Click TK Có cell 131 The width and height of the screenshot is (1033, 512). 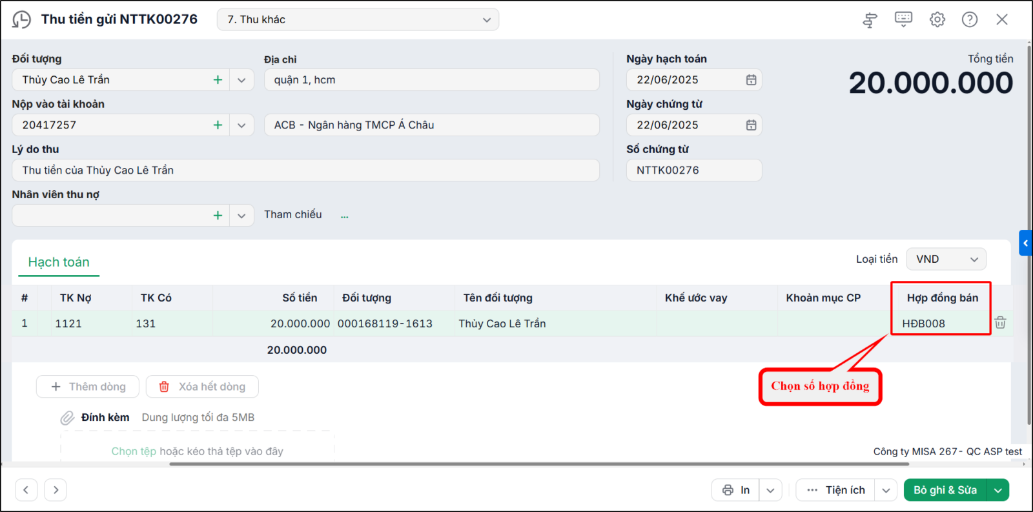click(172, 323)
